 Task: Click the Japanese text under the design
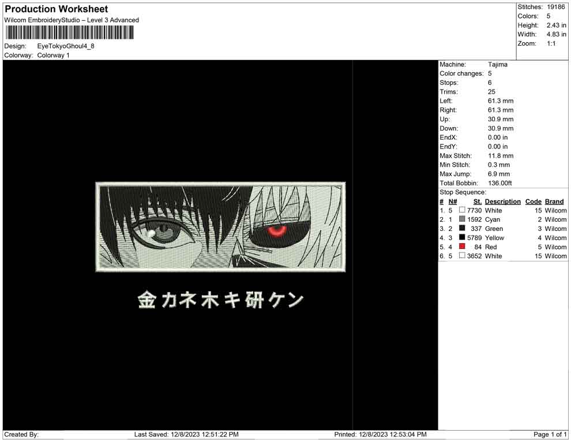[220, 300]
